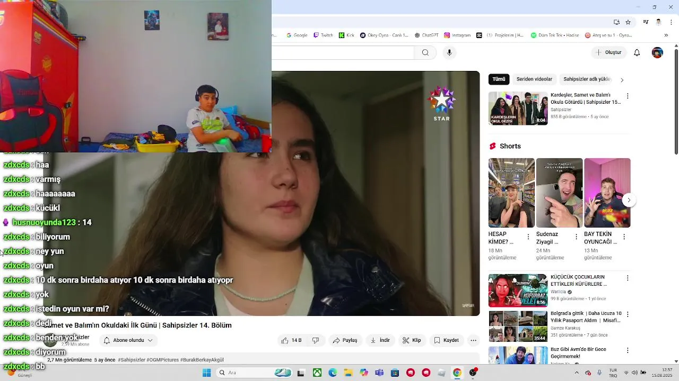Open the Sudenaz Ziyagil short thumbnail

coord(559,193)
